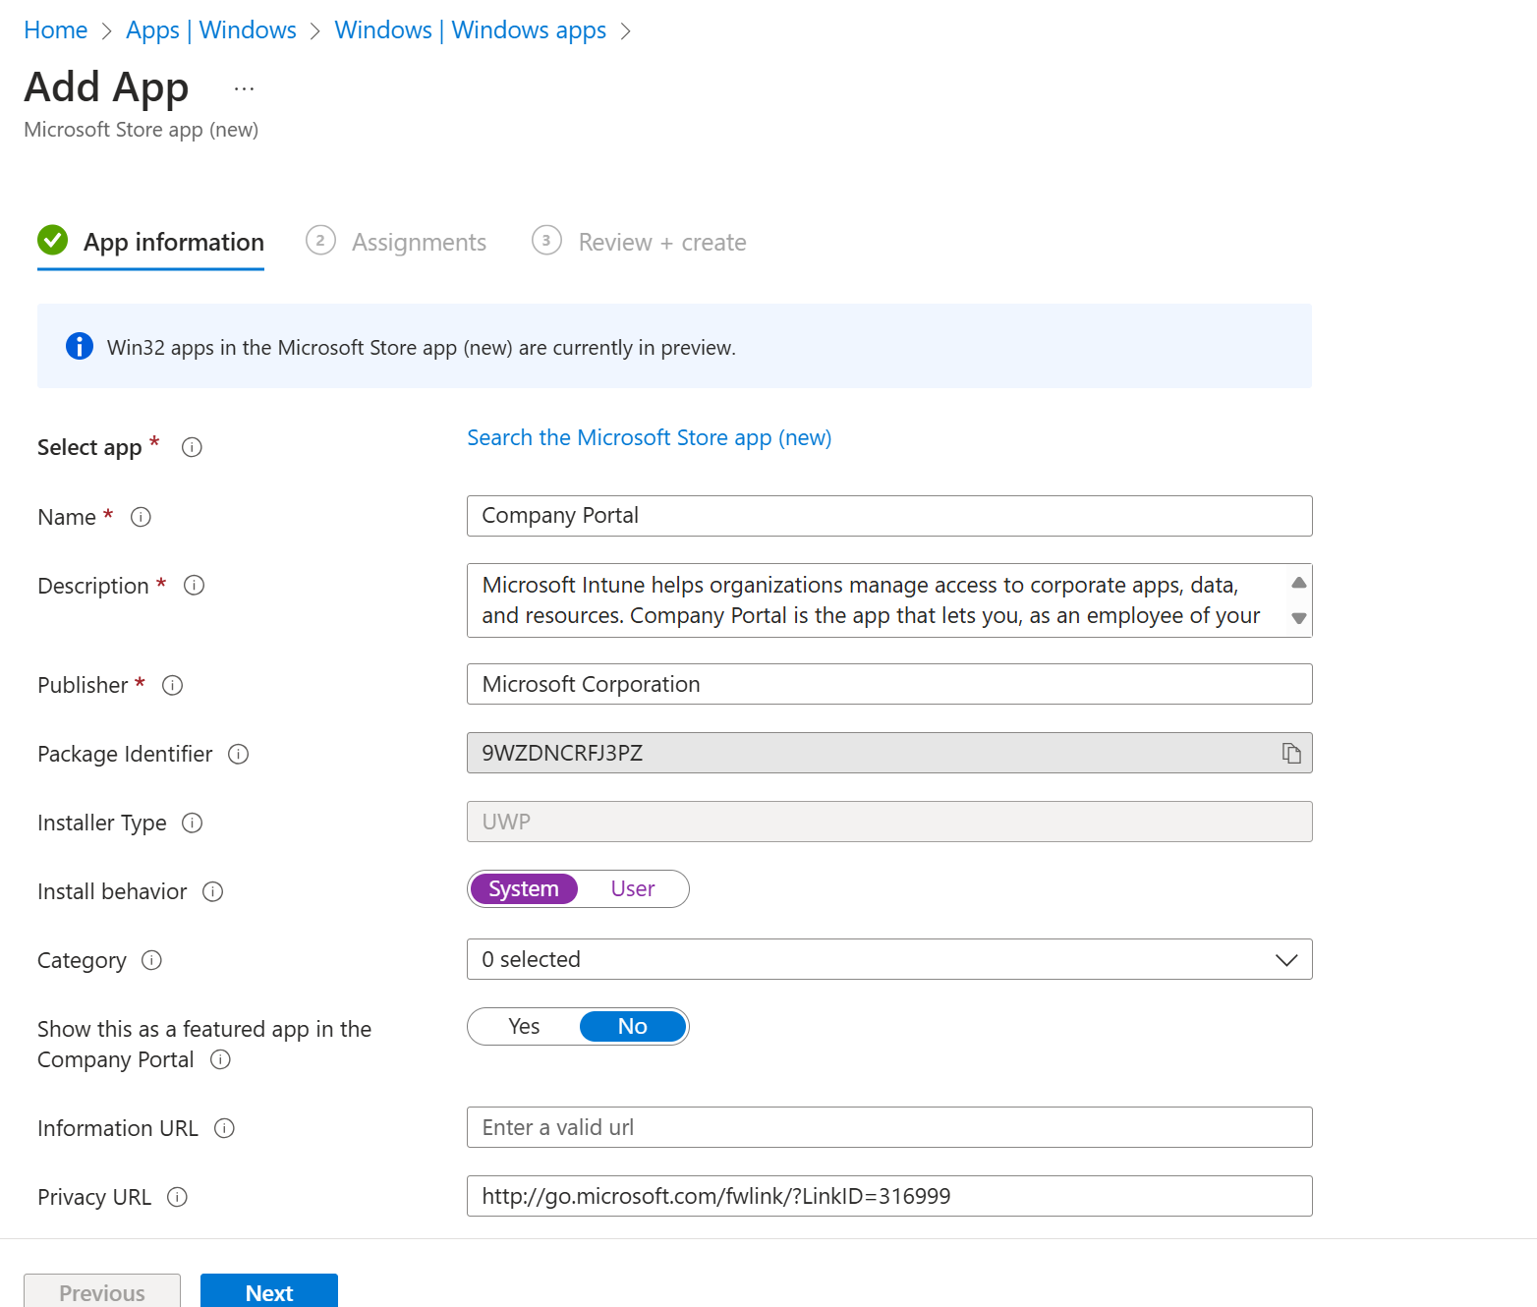Click info icon next to Select app

pos(192,447)
